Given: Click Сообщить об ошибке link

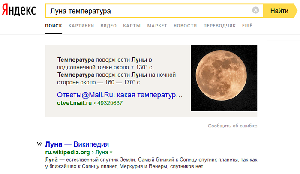Looking at the screenshot, I should [232, 126].
